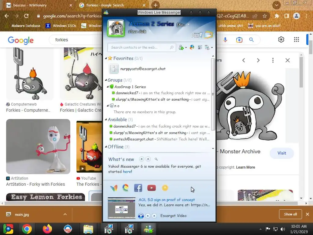Click the colorful C browser icon in Messenger
The height and width of the screenshot is (235, 313).
(x=126, y=188)
